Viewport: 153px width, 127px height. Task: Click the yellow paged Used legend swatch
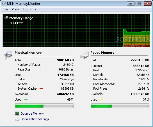pos(102,99)
